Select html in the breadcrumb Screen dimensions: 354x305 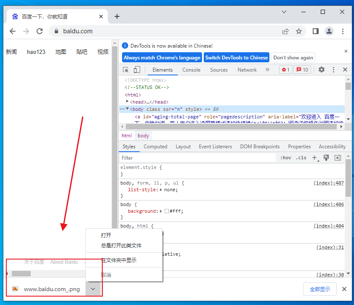[127, 136]
